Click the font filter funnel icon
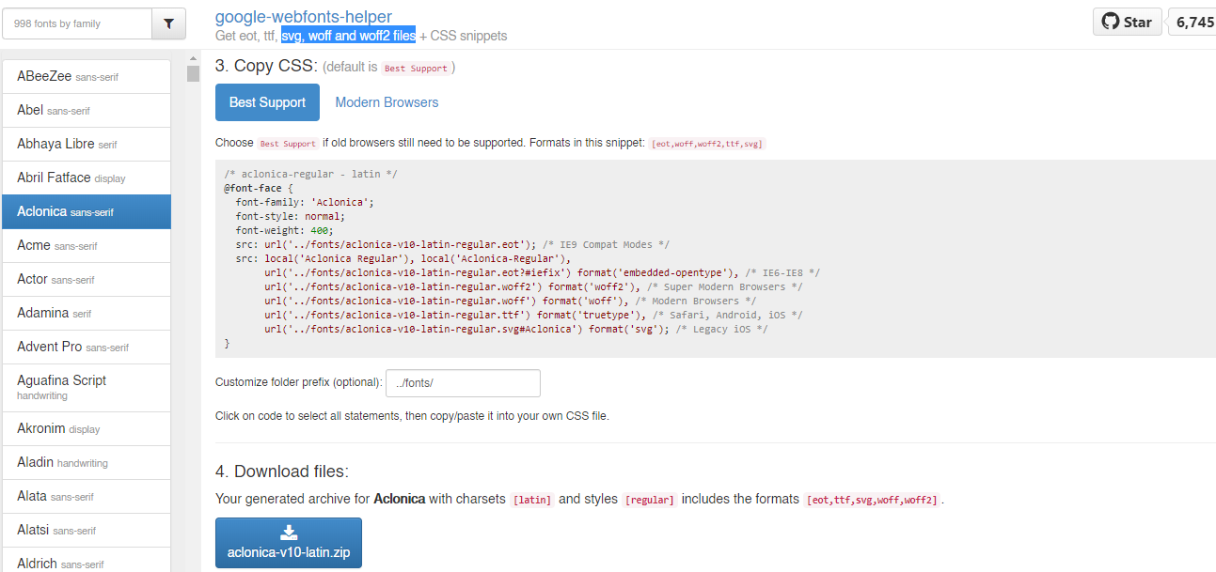 point(168,23)
